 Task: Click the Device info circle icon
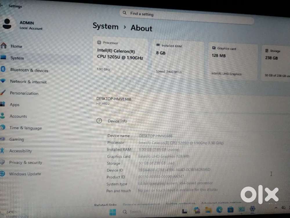99,121
